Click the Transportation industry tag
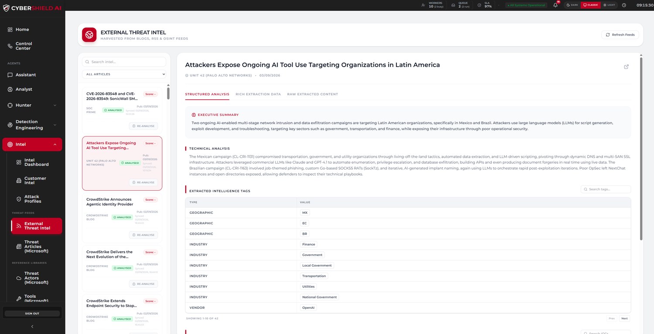This screenshot has height=334, width=654. (314, 276)
